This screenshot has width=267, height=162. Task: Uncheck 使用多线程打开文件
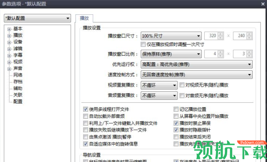point(85,109)
